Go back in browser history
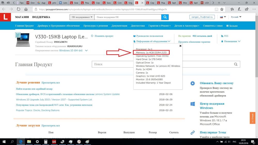The image size is (258, 145). coord(4,9)
